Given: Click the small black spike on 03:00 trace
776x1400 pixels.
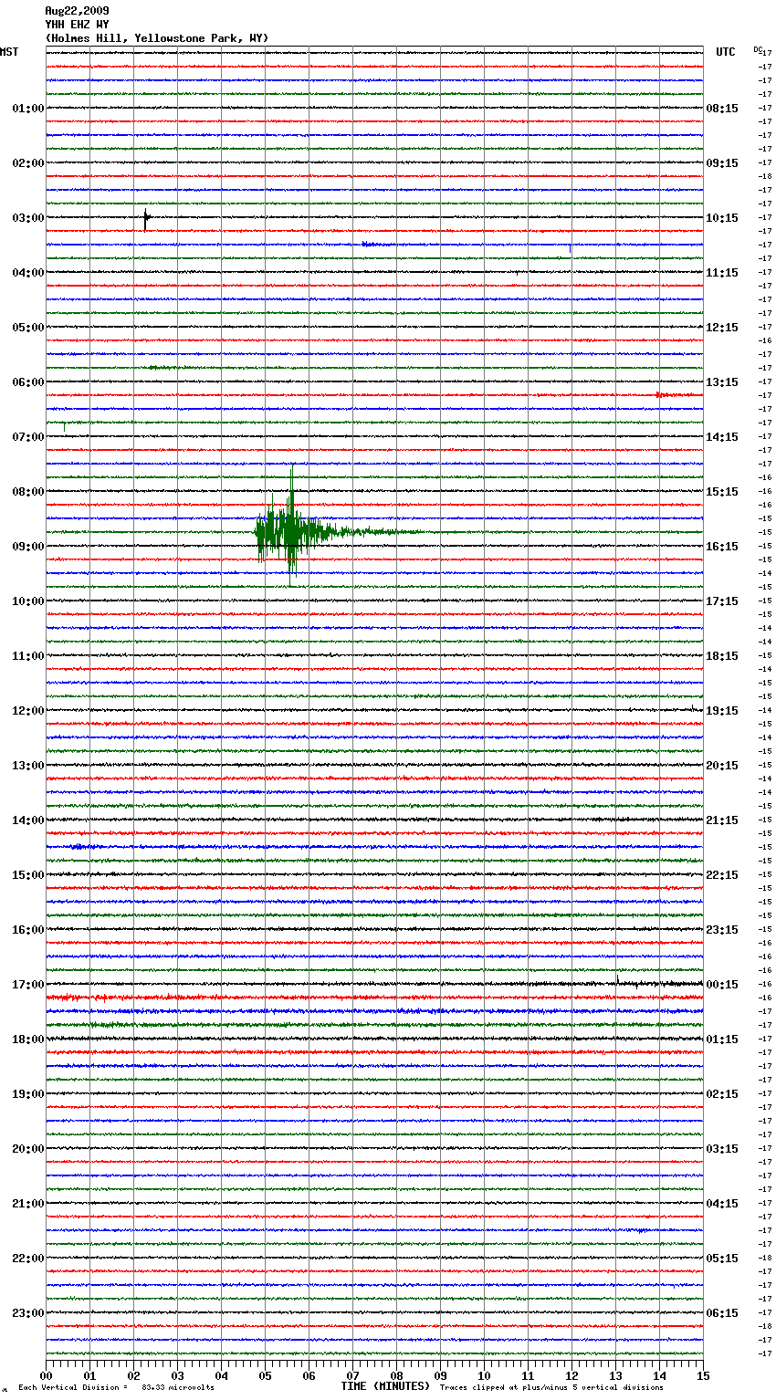Looking at the screenshot, I should click(145, 218).
